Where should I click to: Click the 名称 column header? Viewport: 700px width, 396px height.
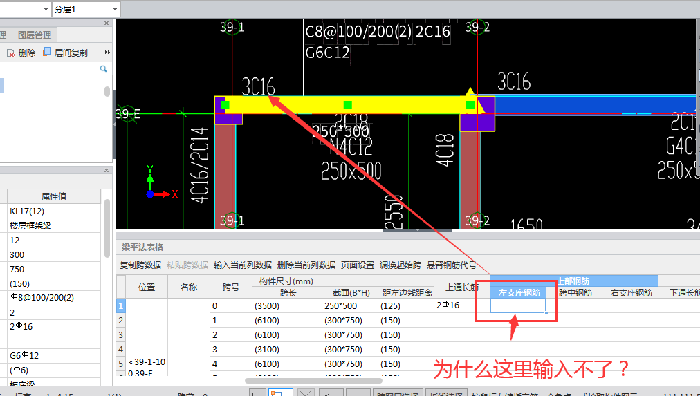tap(189, 287)
